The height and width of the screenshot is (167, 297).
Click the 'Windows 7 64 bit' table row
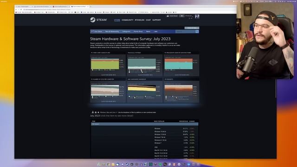(145, 137)
